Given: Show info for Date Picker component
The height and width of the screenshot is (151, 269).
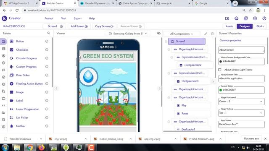Looking at the screenshot, I should click(x=47, y=75).
